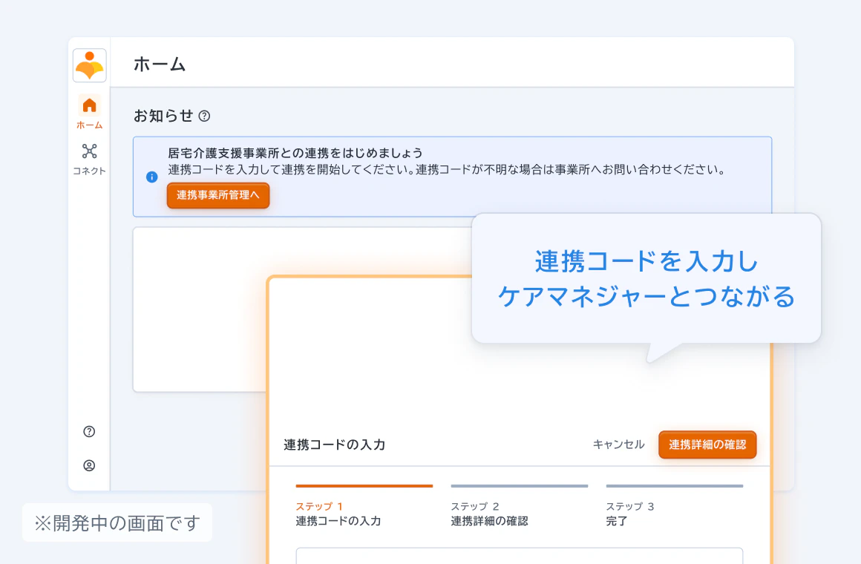Click the app logo in the sidebar
This screenshot has height=564, width=861.
[x=89, y=65]
